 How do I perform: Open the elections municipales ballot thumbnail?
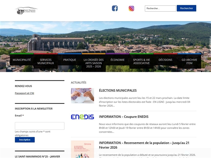[x=82, y=96]
